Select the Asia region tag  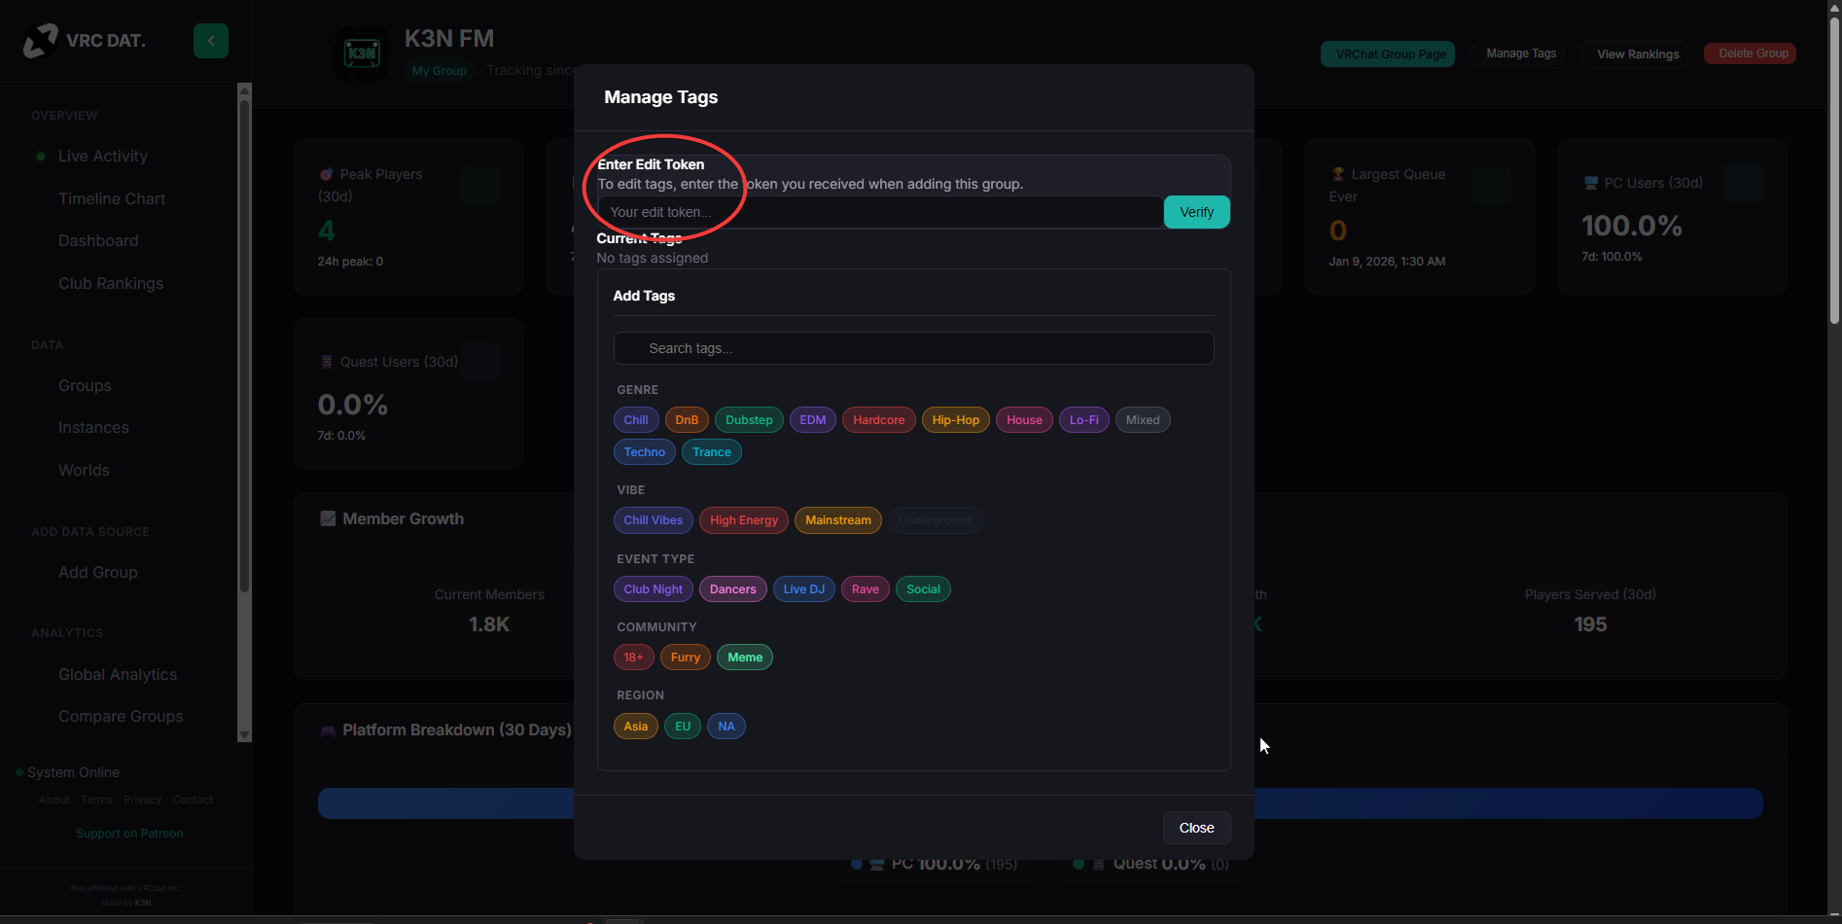tap(635, 727)
